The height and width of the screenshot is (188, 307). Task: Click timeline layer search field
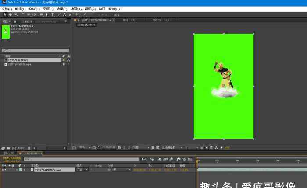click(81, 159)
